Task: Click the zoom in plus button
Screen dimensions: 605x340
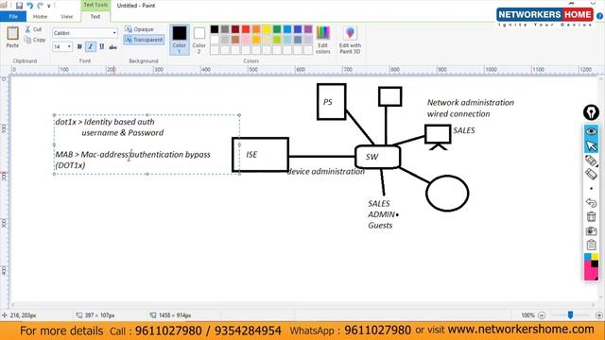Action: coord(598,315)
